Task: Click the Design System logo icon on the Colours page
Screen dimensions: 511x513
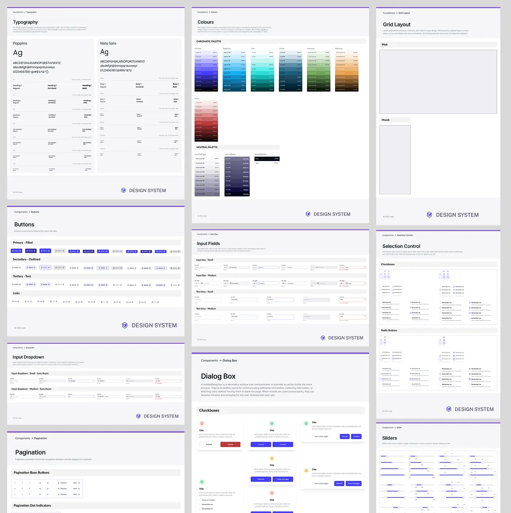Action: 308,214
